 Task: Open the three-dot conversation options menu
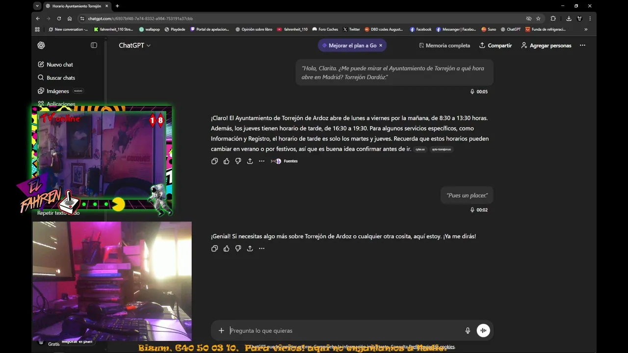(x=582, y=45)
